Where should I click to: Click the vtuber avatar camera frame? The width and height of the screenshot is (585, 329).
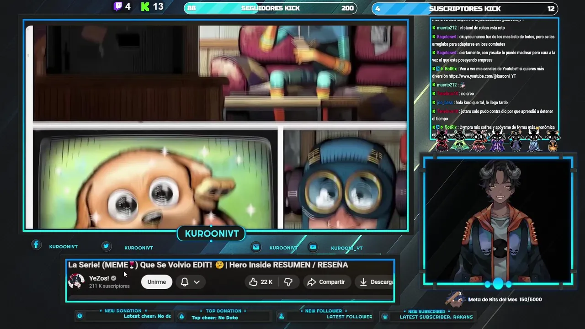point(498,221)
